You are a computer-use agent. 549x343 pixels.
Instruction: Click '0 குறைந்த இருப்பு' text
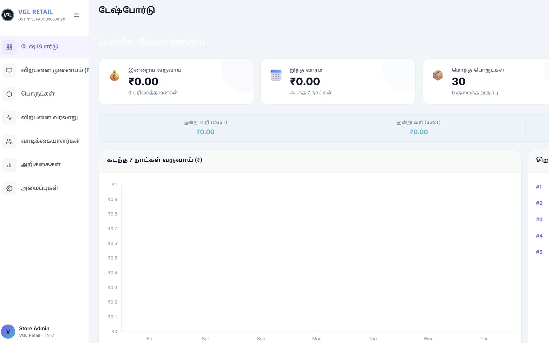[x=475, y=93]
